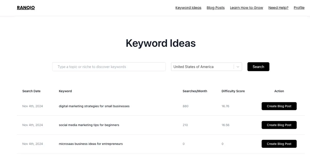Click the keyword topic input field
The height and width of the screenshot is (156, 310).
click(109, 67)
